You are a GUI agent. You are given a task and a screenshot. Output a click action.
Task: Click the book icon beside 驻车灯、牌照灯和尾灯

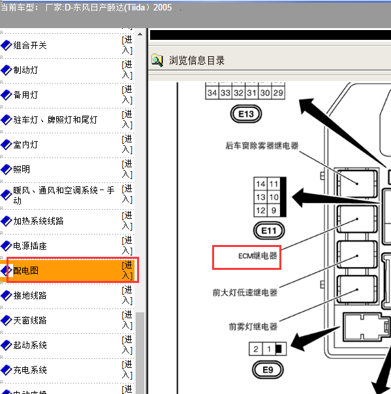click(x=7, y=120)
